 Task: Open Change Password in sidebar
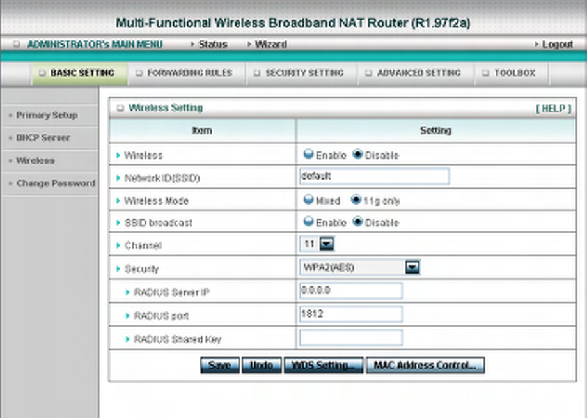(56, 183)
